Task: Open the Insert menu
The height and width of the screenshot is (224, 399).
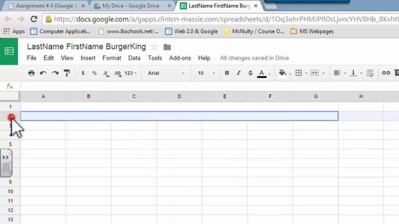Action: click(x=88, y=58)
